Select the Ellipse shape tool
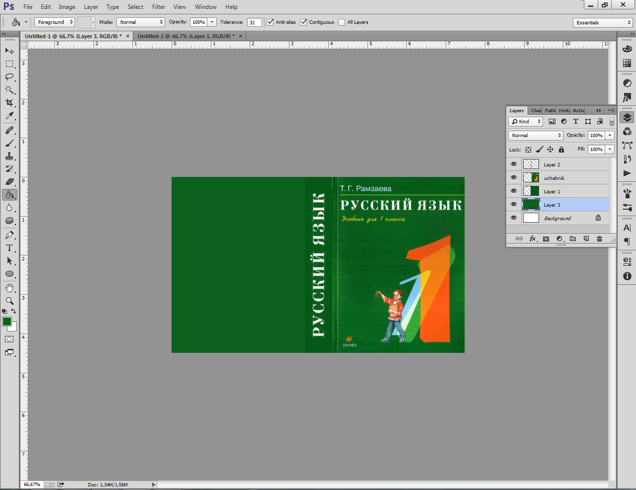The height and width of the screenshot is (490, 636). [x=9, y=274]
